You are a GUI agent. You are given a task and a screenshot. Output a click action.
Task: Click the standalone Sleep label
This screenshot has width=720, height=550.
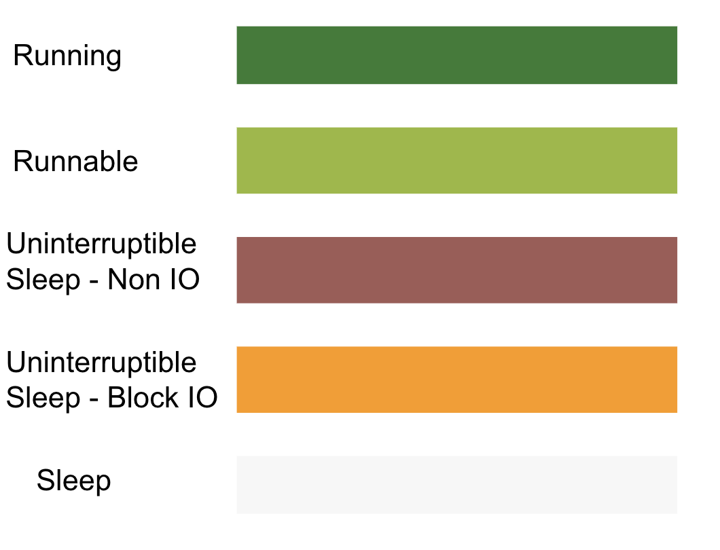[x=73, y=481]
